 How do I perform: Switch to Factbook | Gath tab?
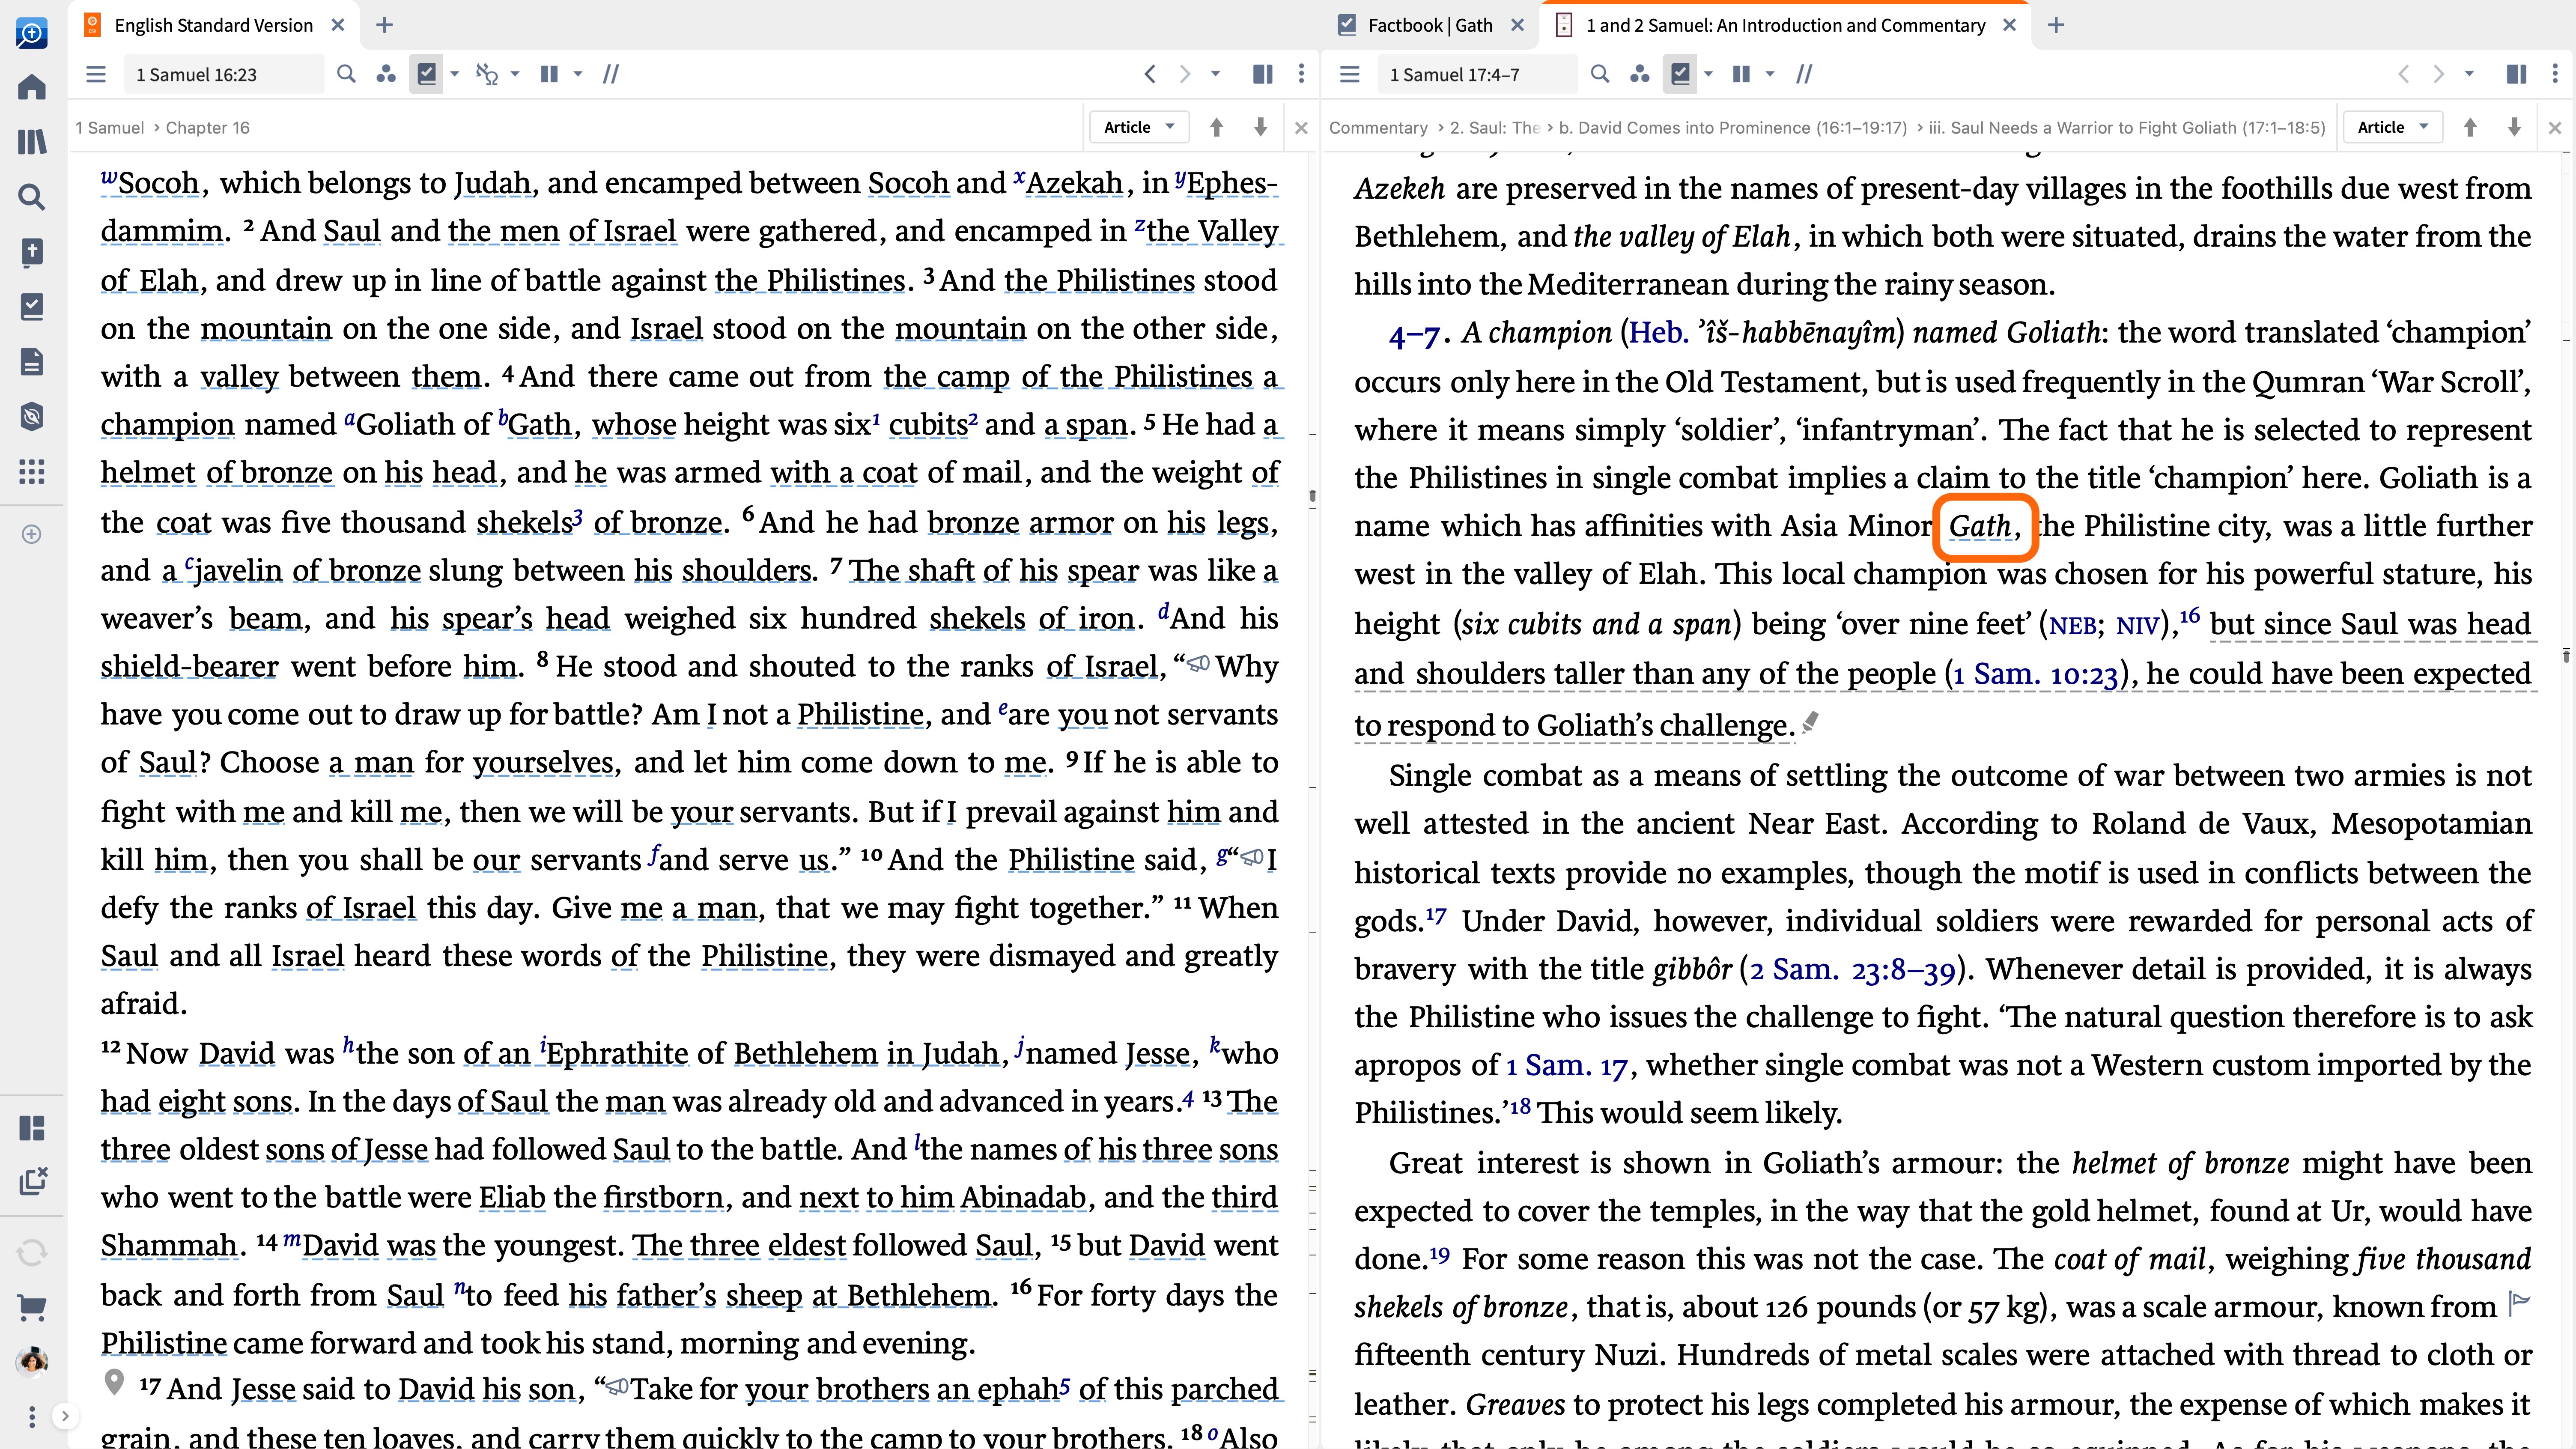pyautogui.click(x=1430, y=25)
